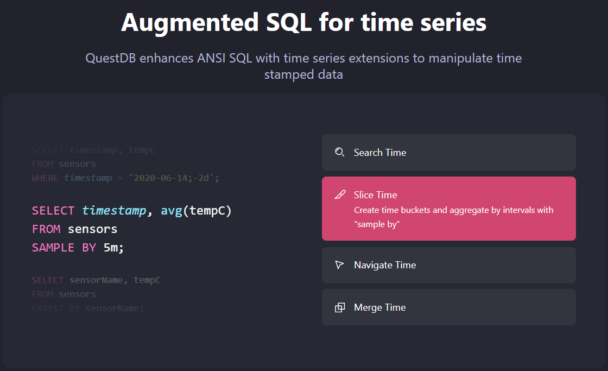
Task: Click the Augmented SQL for time series heading
Action: [x=304, y=22]
